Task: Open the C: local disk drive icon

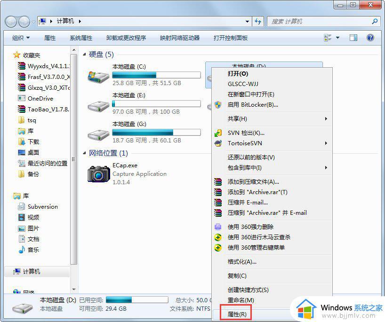Action: point(98,76)
